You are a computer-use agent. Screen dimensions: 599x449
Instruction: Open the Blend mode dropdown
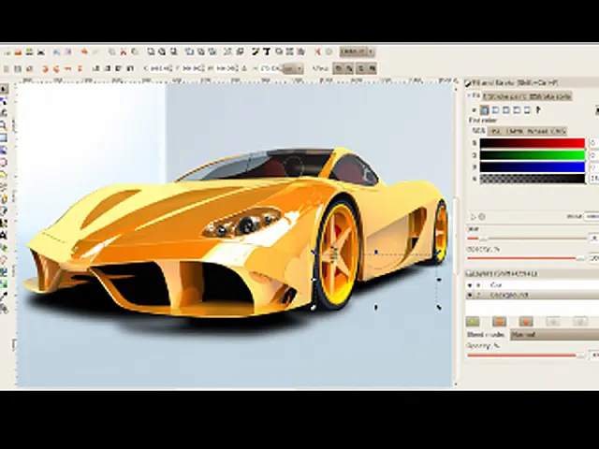(x=555, y=335)
